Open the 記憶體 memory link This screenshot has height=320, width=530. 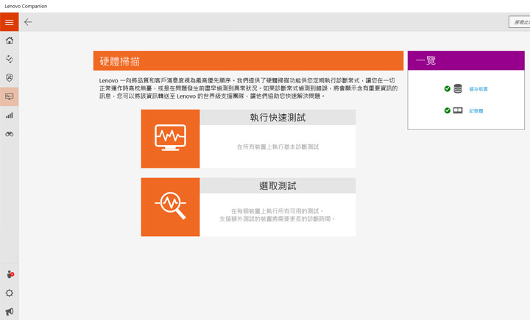pos(476,111)
